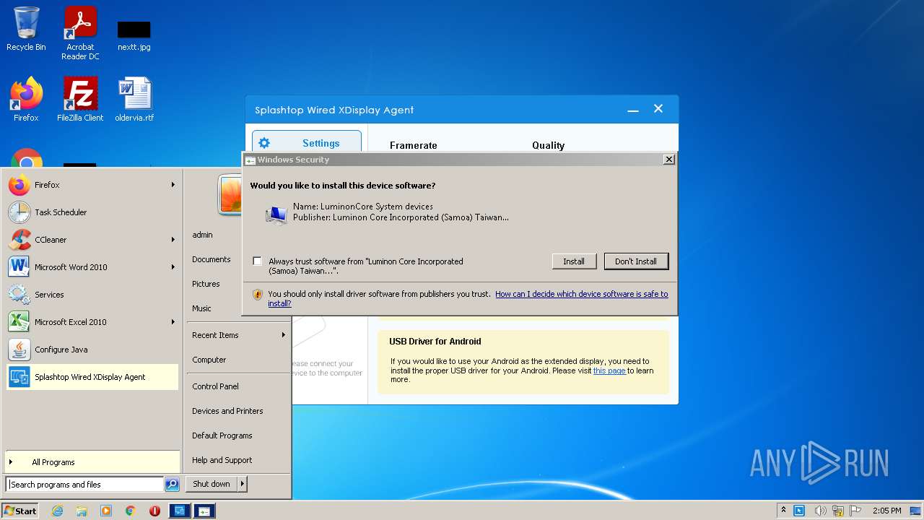Click the Shut down button
Image resolution: width=924 pixels, height=520 pixels.
[x=212, y=484]
